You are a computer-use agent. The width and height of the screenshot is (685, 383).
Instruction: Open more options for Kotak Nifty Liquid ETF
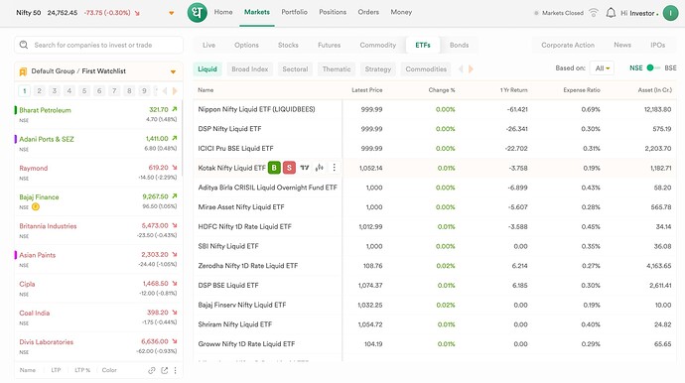tap(335, 168)
